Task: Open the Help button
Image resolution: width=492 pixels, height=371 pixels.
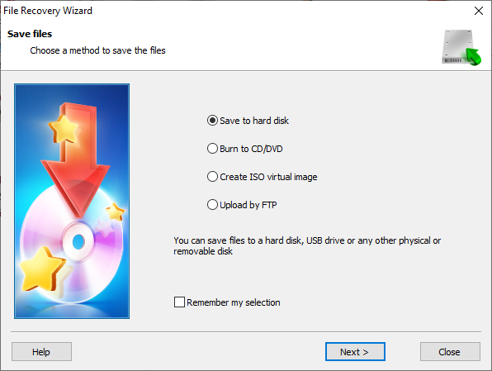Action: pyautogui.click(x=42, y=352)
